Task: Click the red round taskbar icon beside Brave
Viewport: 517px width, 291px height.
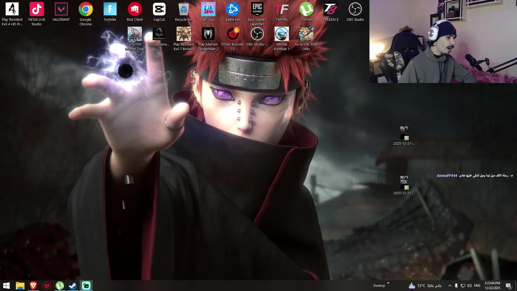Action: [46, 286]
